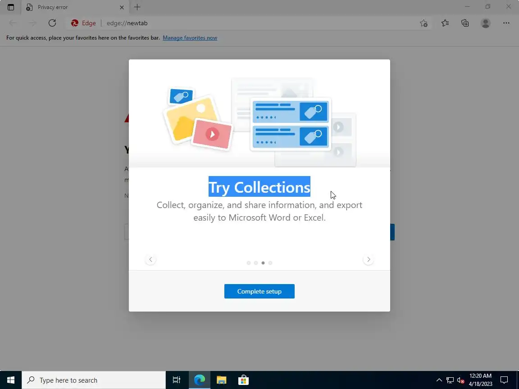Click the red Edge site identity icon
The image size is (519, 389).
(75, 23)
